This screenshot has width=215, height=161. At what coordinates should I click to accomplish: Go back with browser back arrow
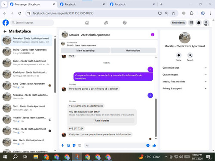tap(5, 13)
